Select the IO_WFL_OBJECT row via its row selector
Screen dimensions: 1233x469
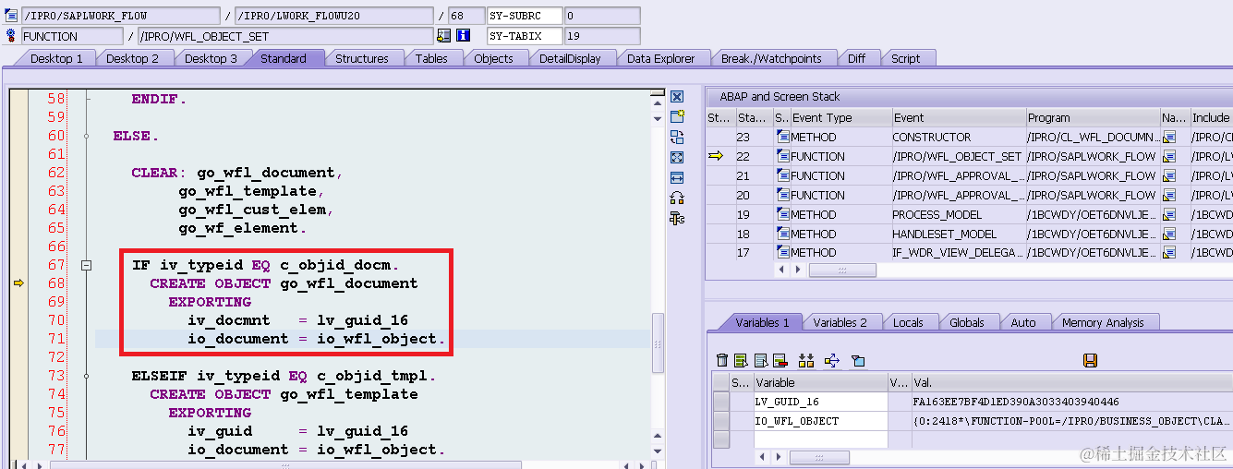(x=720, y=421)
